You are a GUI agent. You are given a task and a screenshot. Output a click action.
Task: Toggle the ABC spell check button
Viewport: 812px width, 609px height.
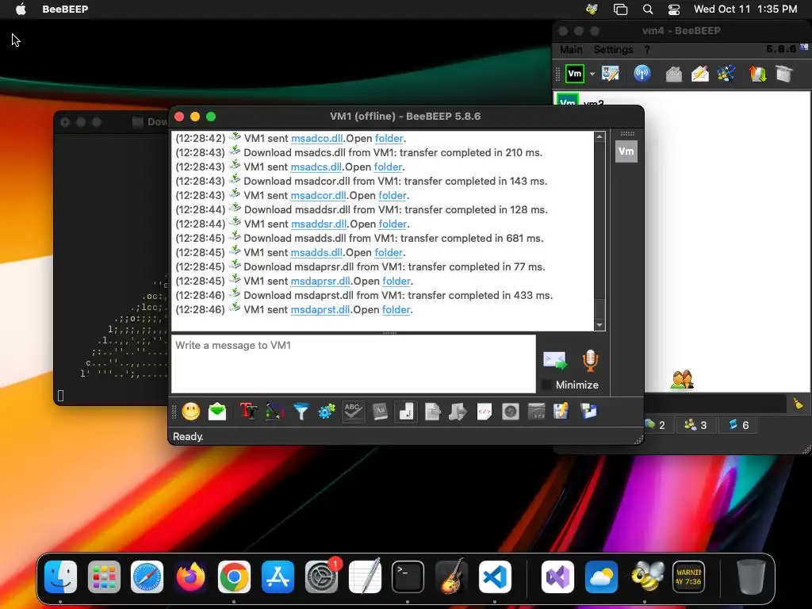coord(353,412)
